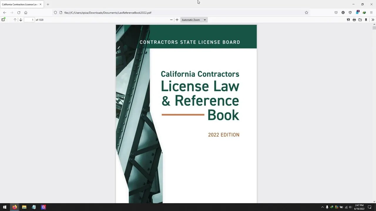Open the Windows Start menu

[5, 207]
